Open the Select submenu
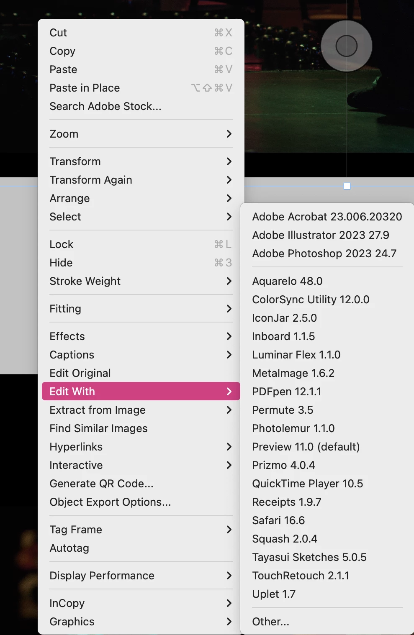 click(x=141, y=217)
